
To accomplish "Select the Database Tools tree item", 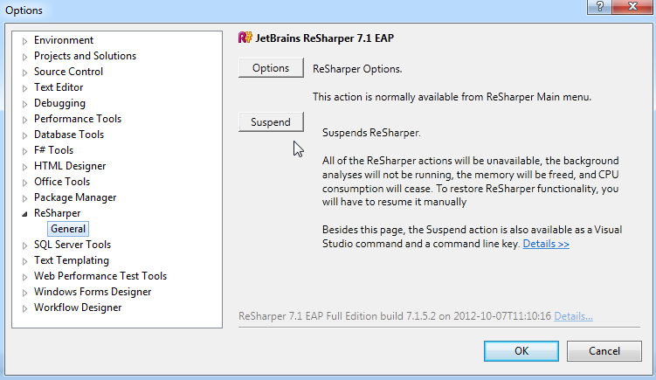I will (x=69, y=135).
